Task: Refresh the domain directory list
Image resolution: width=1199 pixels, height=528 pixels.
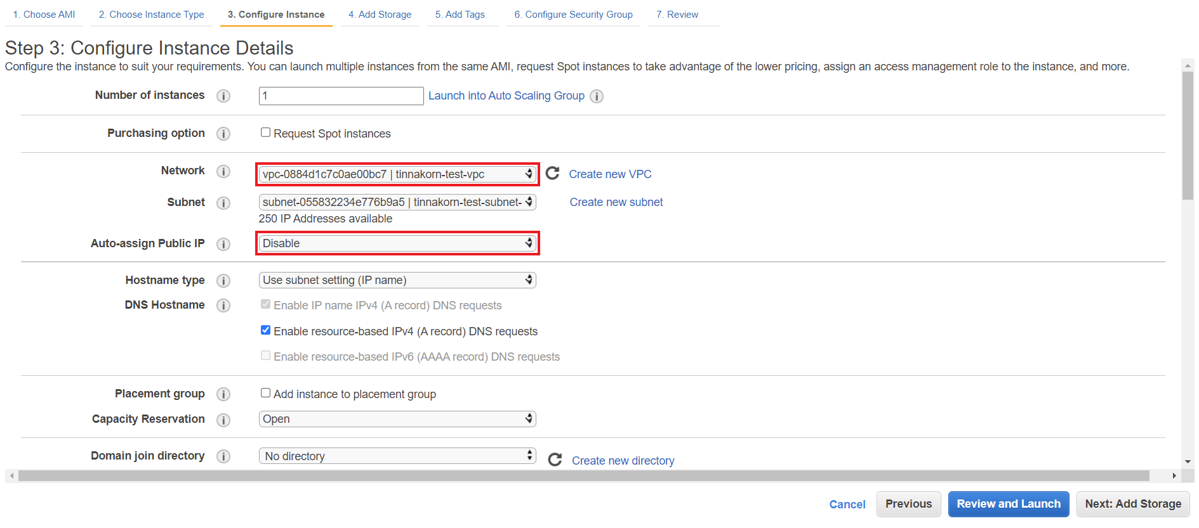Action: coord(555,460)
